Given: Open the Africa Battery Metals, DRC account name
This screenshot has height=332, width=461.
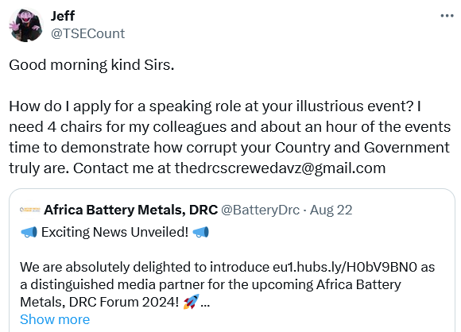Looking at the screenshot, I should click(131, 210).
